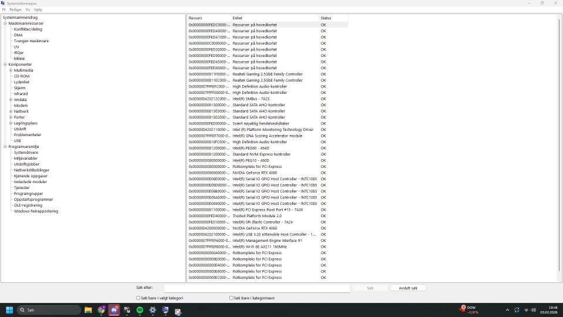Select Tvungen maskinvare in the tree
Image resolution: width=563 pixels, height=317 pixels.
click(31, 41)
